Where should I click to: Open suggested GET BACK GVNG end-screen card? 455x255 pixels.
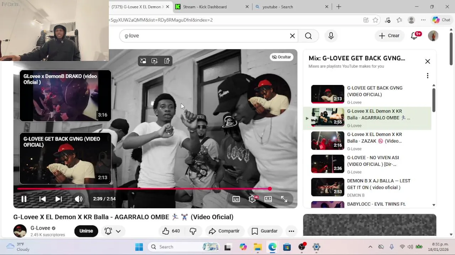pos(65,158)
